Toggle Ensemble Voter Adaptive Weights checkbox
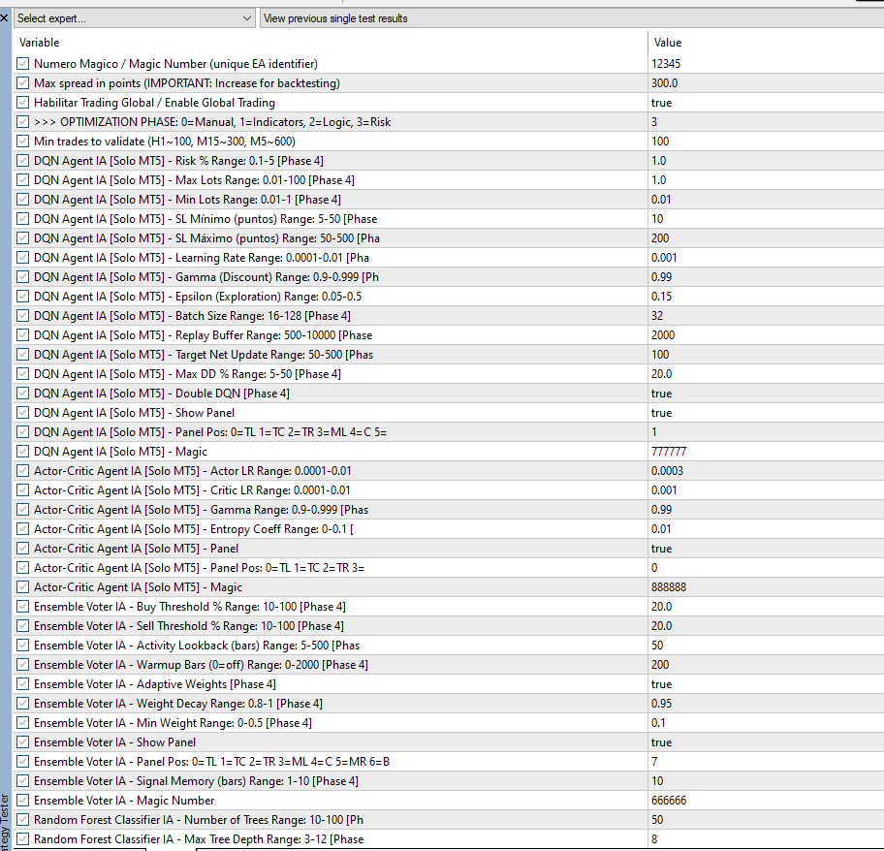The image size is (884, 851). pyautogui.click(x=23, y=684)
